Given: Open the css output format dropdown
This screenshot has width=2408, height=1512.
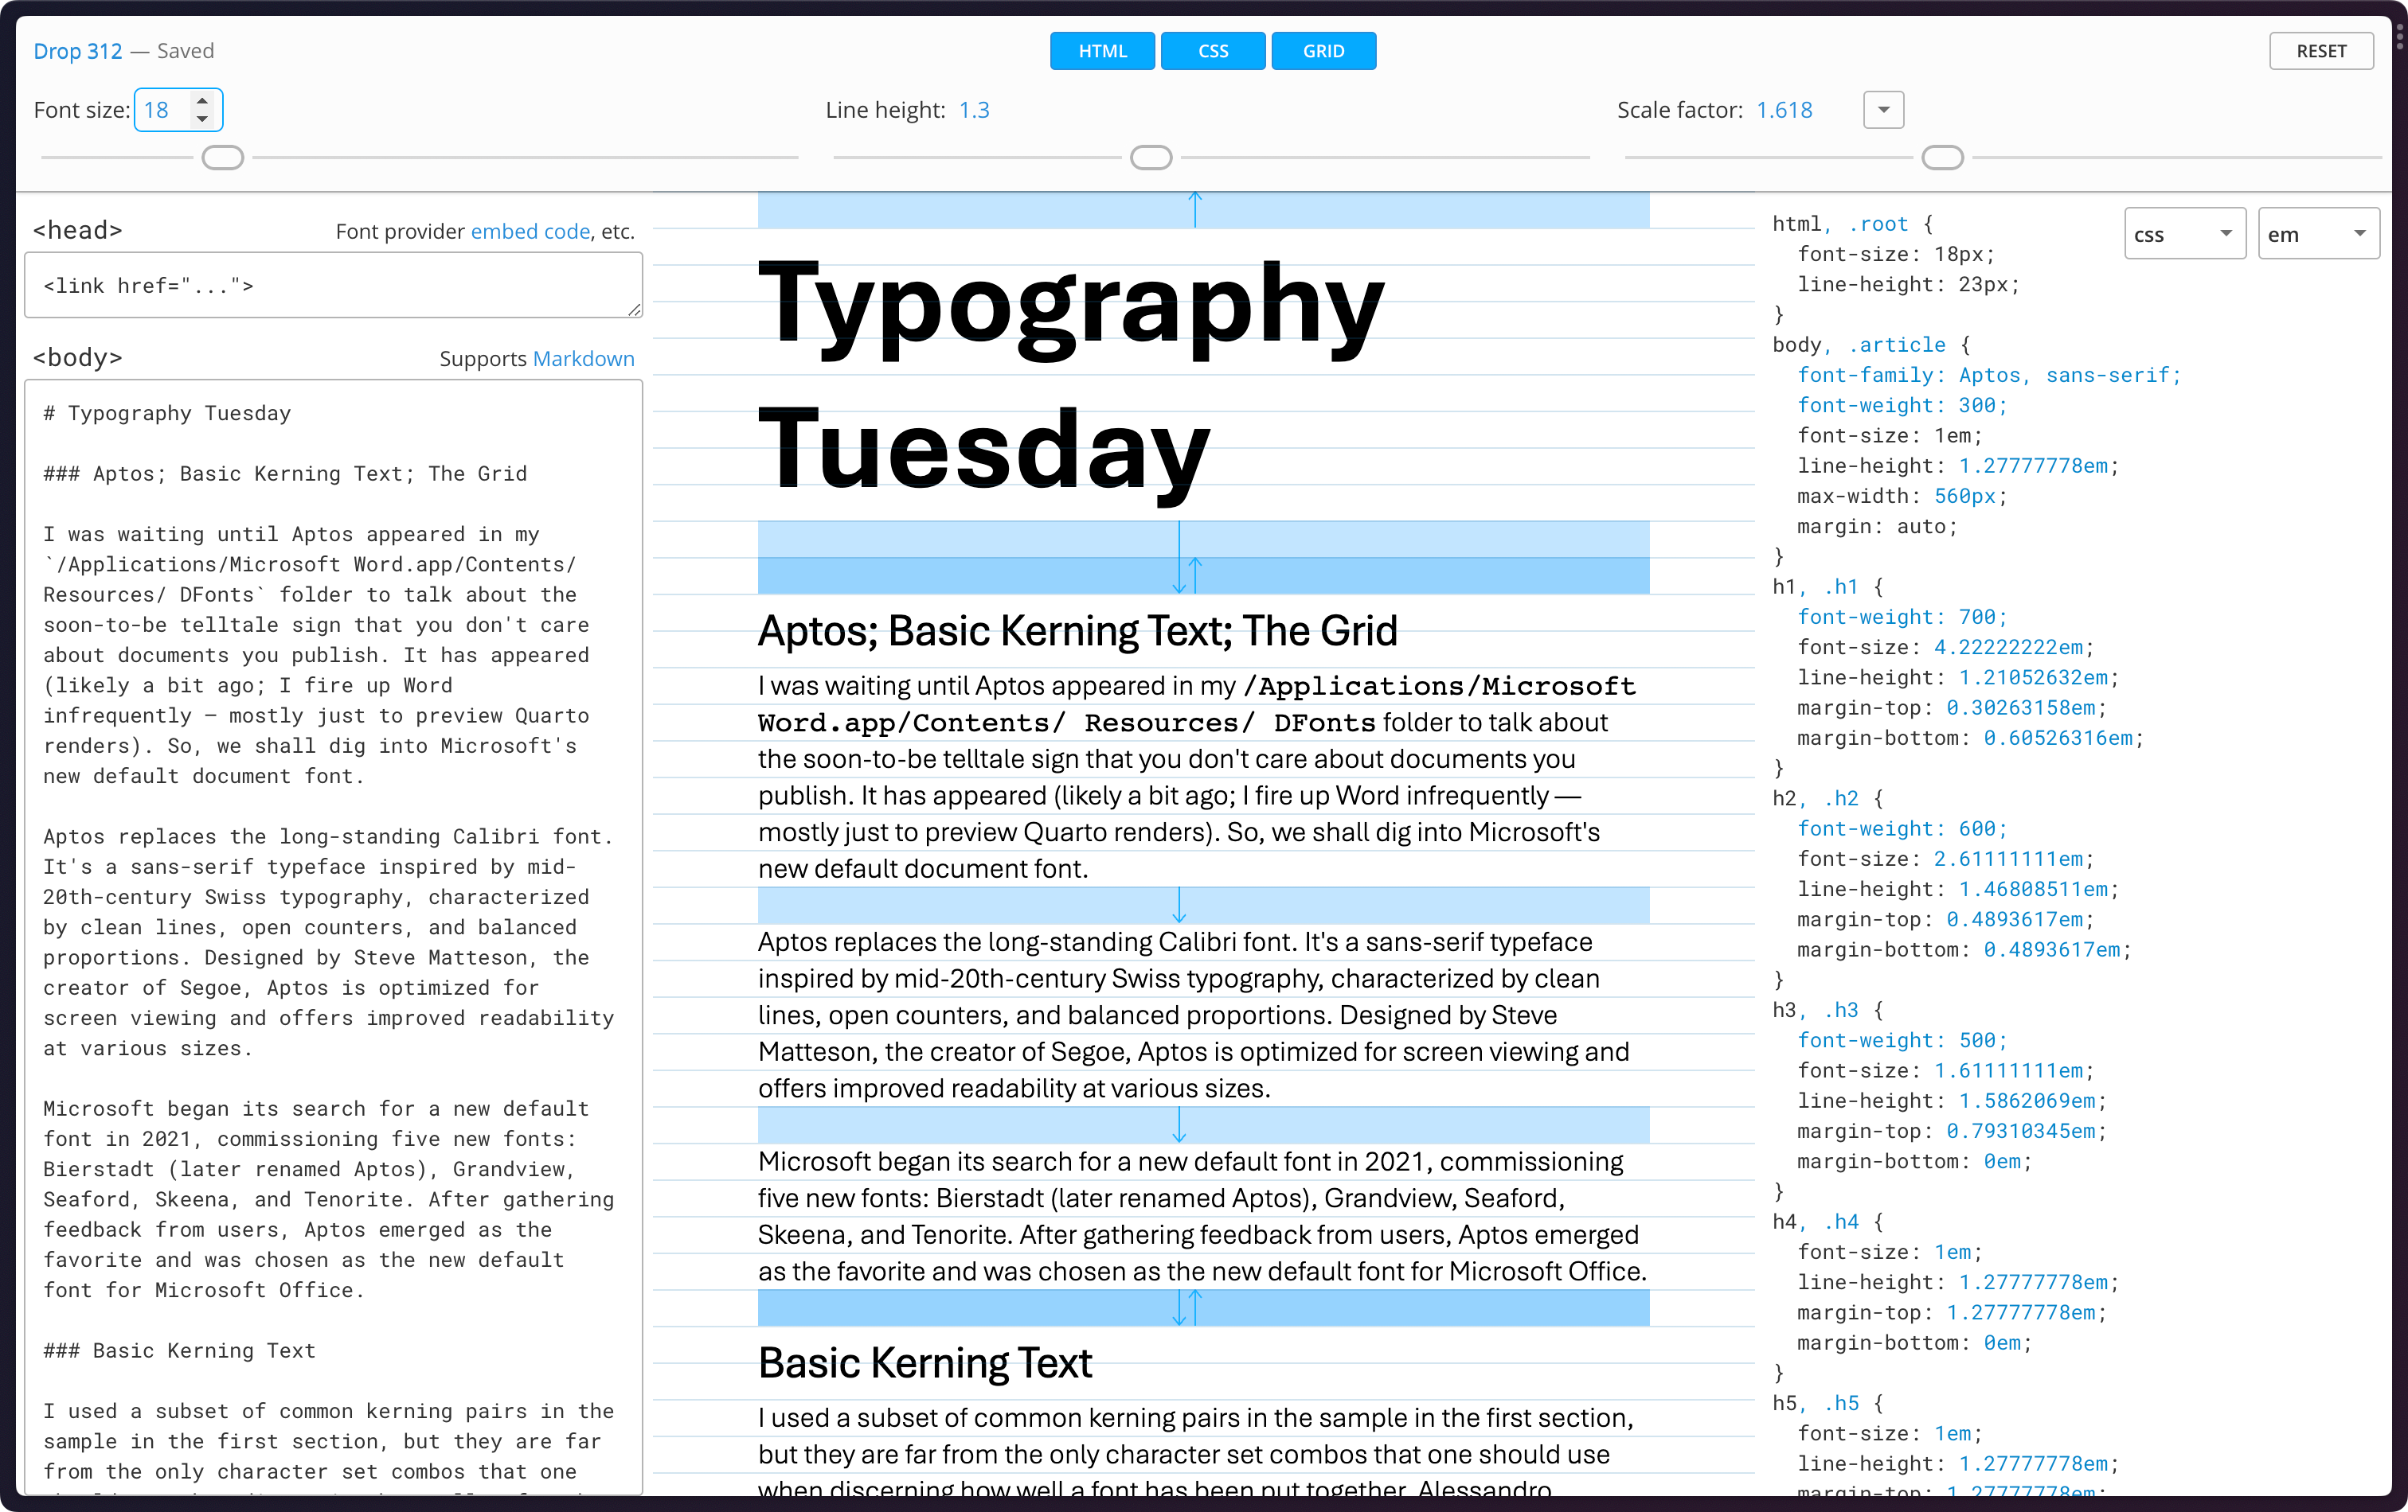Looking at the screenshot, I should 2184,235.
